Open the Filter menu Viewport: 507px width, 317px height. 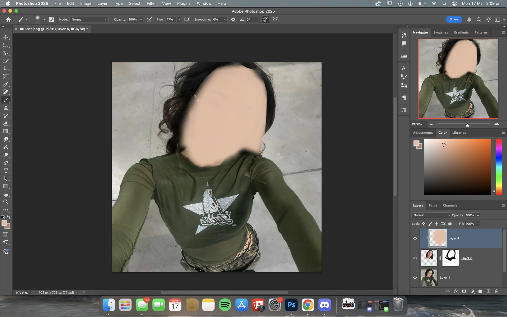pyautogui.click(x=151, y=3)
